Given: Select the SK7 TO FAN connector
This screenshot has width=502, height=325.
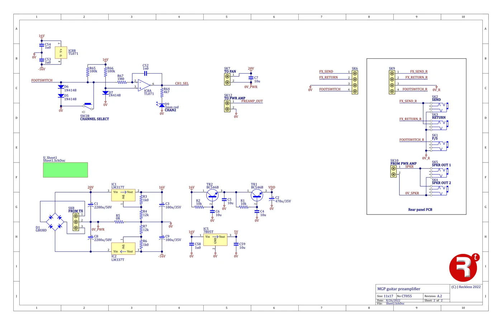Looking at the screenshot, I should tap(227, 79).
